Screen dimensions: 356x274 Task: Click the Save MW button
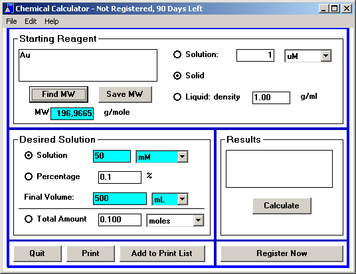point(125,94)
